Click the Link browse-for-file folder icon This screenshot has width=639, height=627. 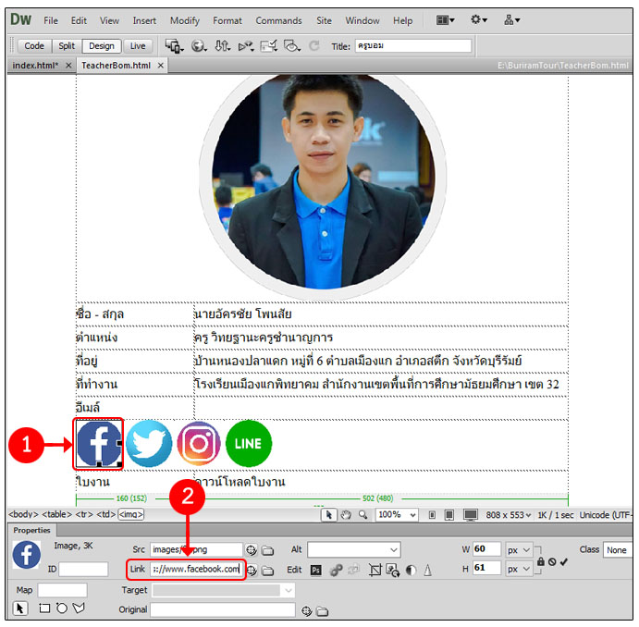267,570
